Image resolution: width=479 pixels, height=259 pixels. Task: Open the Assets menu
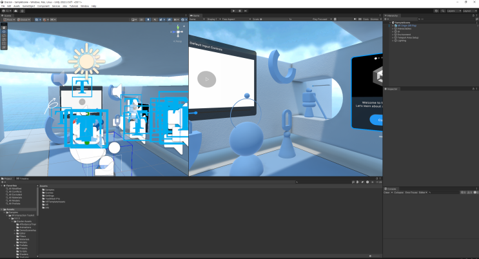[17, 6]
